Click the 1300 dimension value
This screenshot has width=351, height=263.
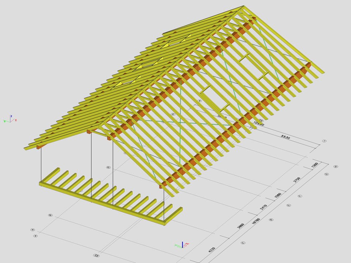point(314,165)
